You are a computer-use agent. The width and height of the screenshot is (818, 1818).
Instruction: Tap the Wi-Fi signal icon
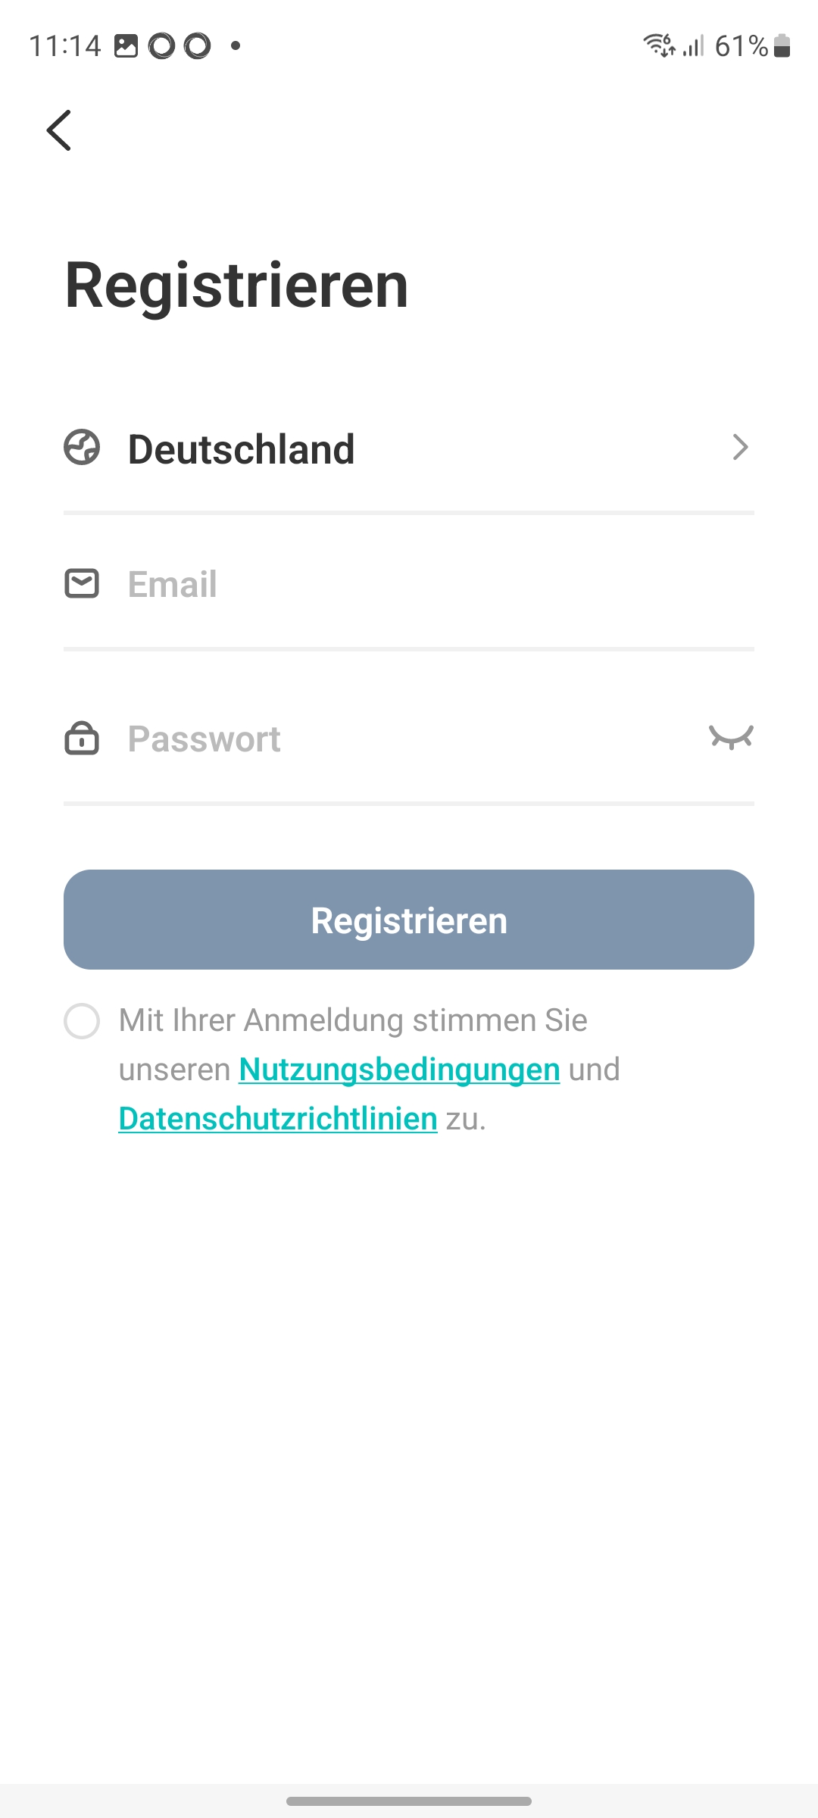658,45
